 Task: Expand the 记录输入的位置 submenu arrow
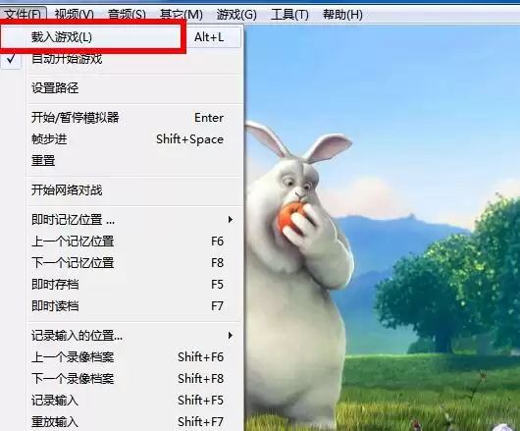pos(231,336)
